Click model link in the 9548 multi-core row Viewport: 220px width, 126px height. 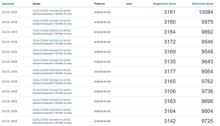tap(52, 50)
